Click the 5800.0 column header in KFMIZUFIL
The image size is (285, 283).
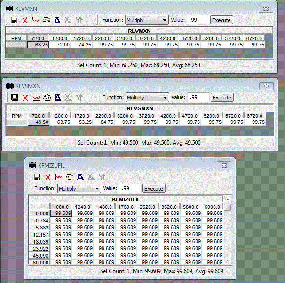point(190,207)
